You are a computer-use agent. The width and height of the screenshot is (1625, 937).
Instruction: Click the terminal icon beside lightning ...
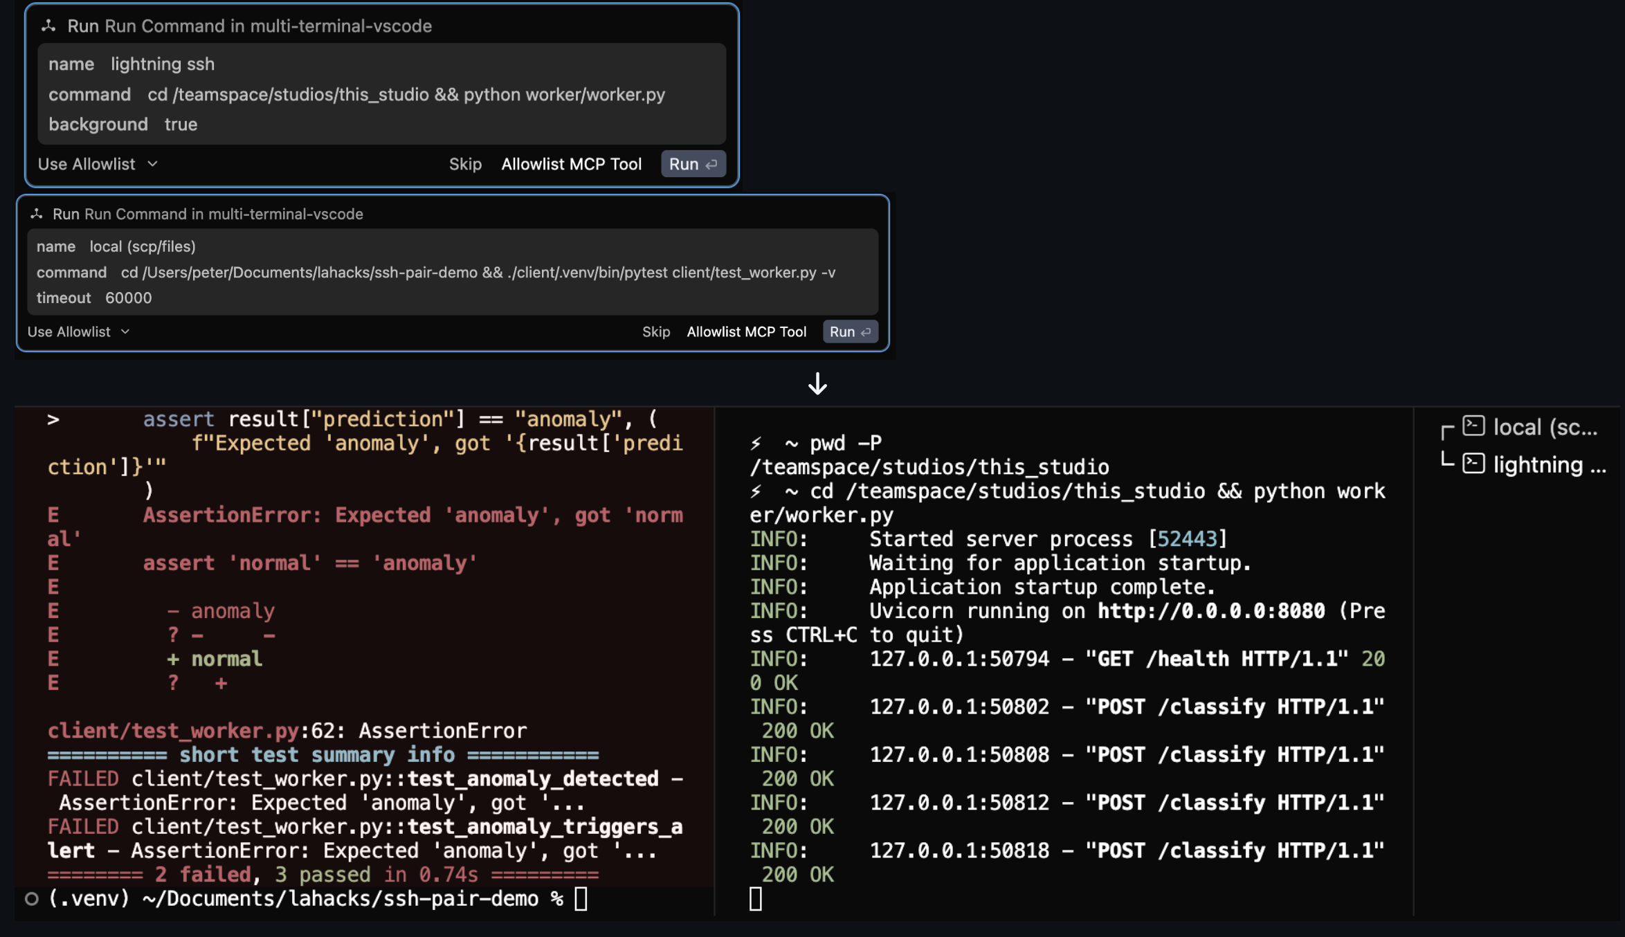1473,464
